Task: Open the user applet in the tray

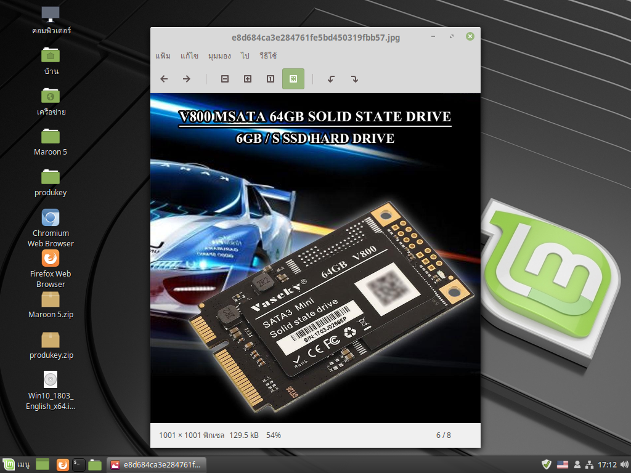Action: coord(577,464)
